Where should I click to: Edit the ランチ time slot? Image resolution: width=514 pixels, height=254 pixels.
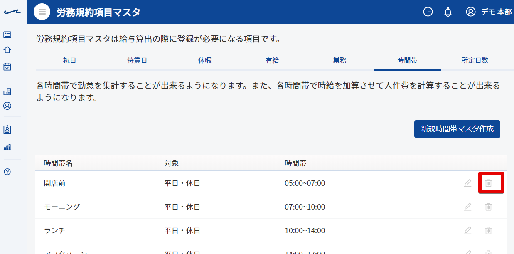(x=468, y=230)
